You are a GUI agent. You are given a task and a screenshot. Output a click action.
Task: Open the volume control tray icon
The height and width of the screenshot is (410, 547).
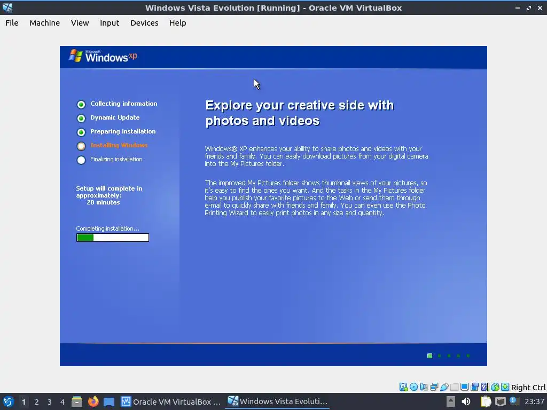[466, 401]
